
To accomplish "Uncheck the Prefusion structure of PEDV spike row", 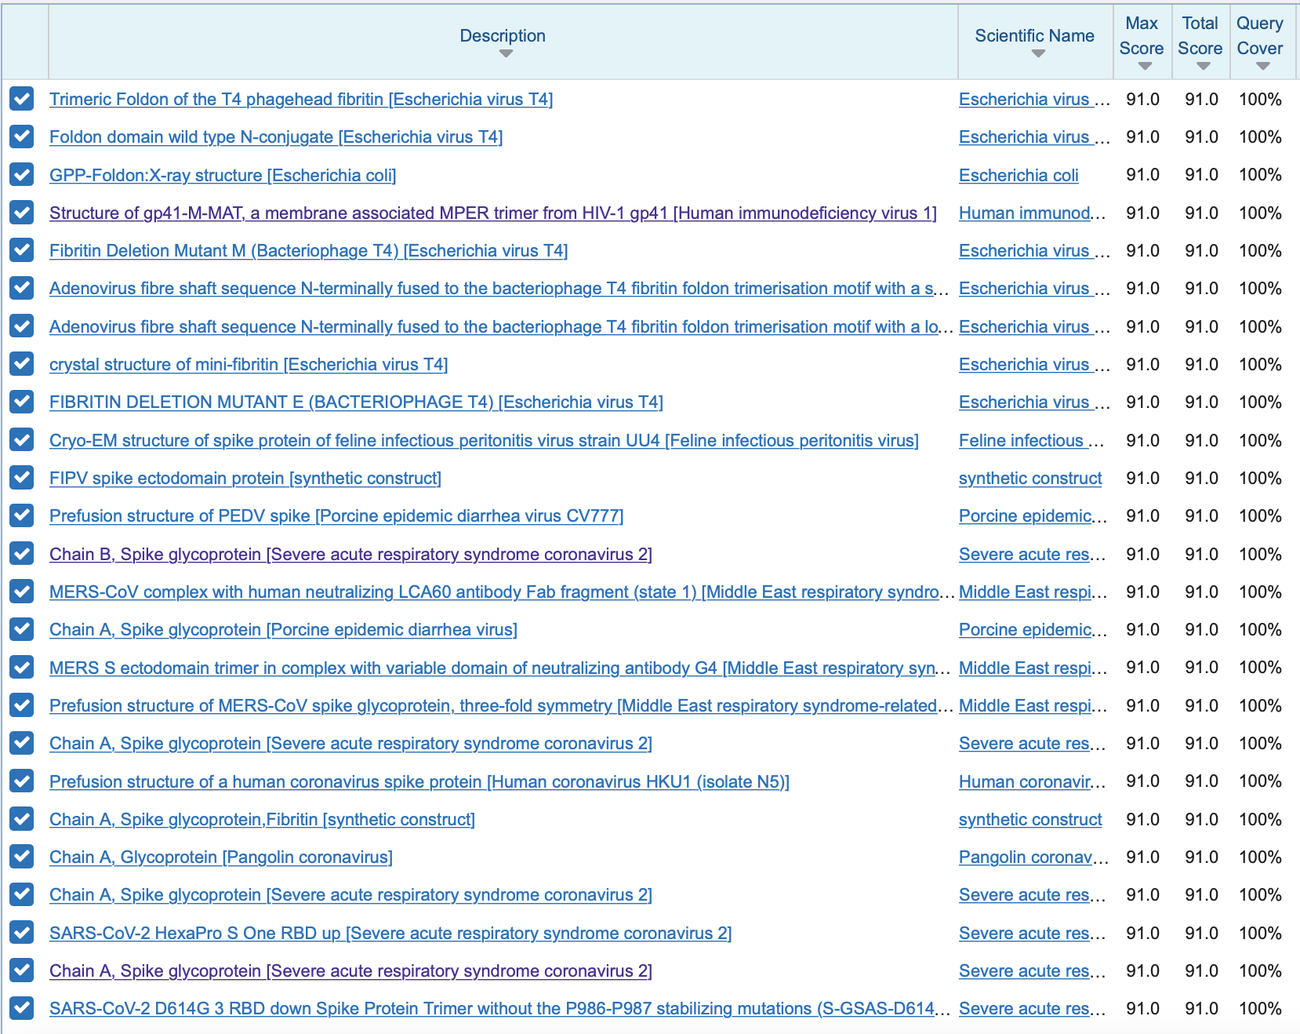I will pos(22,515).
